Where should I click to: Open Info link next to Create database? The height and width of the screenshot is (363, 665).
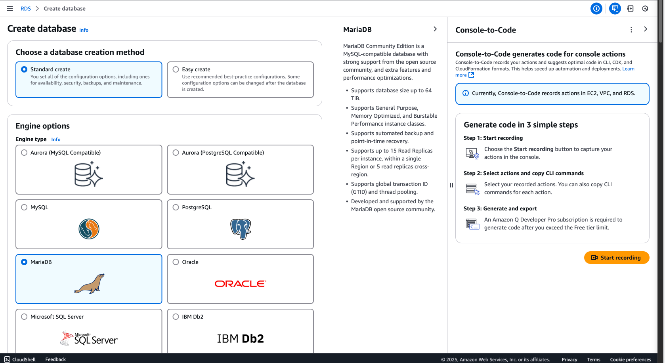pyautogui.click(x=84, y=30)
